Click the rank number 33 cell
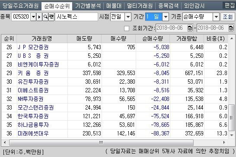Viewport: 236px width, 157px height. tap(9, 107)
